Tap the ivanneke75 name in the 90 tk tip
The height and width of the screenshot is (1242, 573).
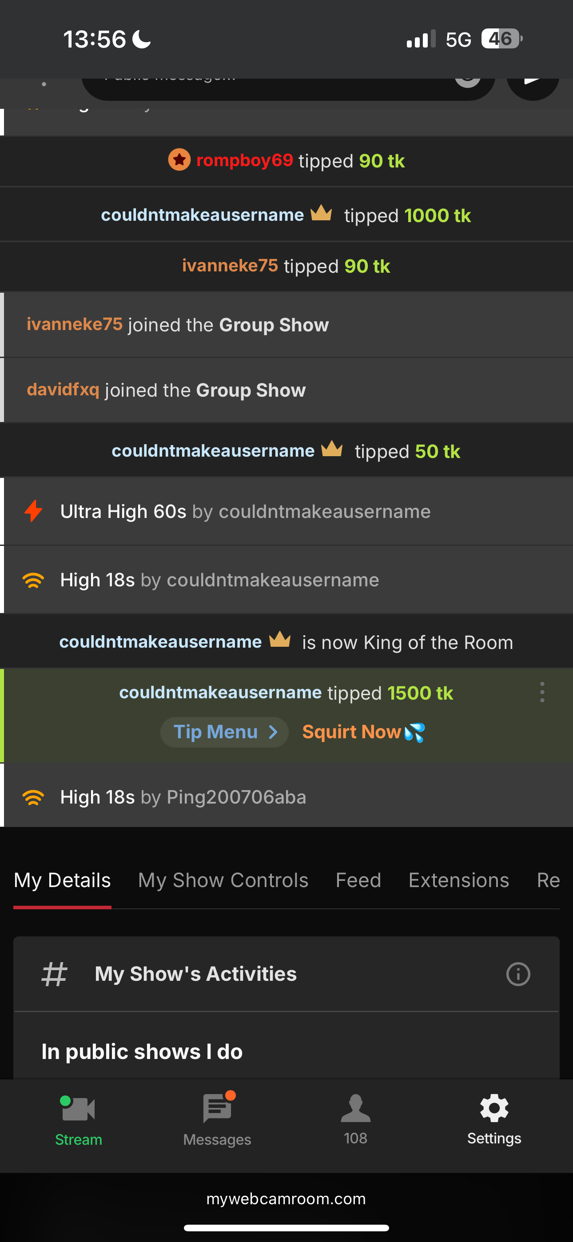coord(230,266)
